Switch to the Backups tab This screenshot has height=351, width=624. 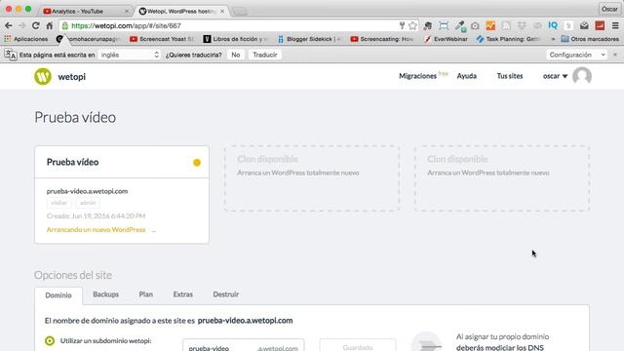(106, 294)
